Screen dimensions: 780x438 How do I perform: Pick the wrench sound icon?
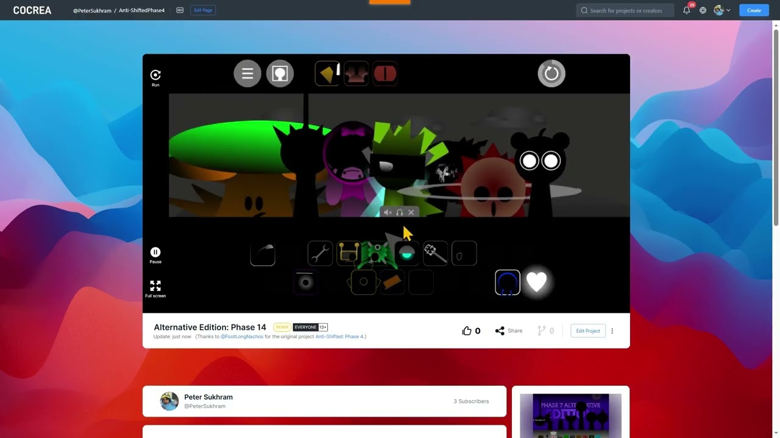pos(320,254)
